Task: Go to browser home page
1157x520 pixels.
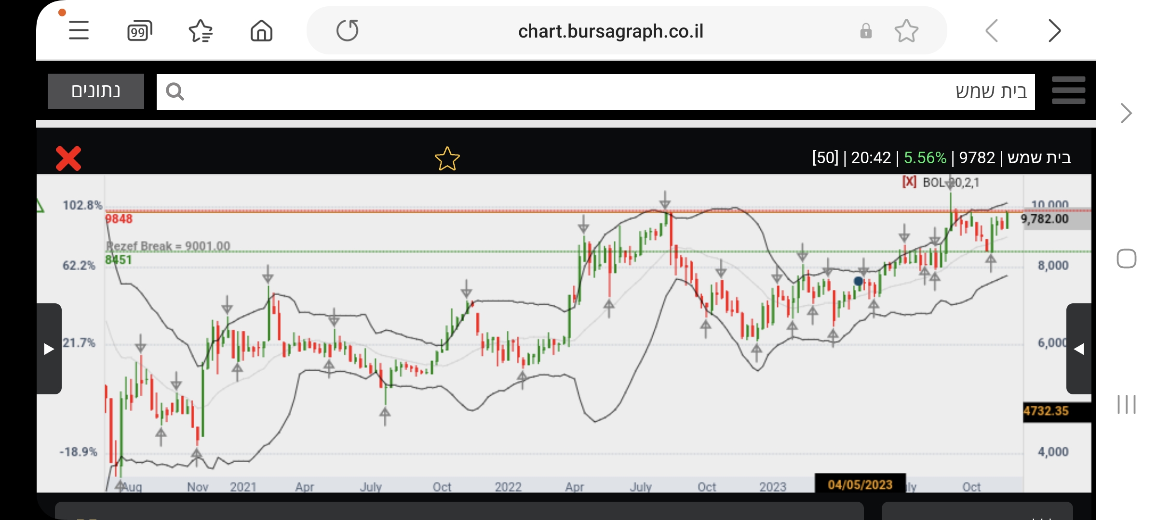Action: click(x=261, y=31)
